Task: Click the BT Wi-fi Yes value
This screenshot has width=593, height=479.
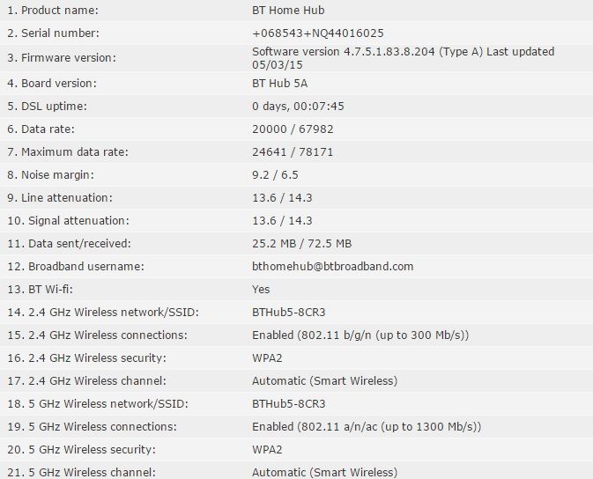Action: pyautogui.click(x=261, y=290)
